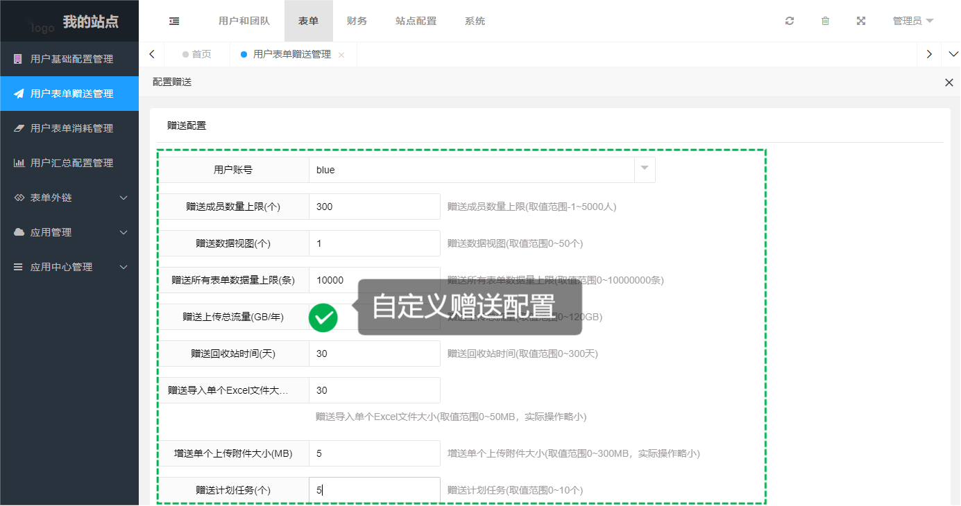
Task: Expand the 表单外链 sidebar menu
Action: coord(69,198)
